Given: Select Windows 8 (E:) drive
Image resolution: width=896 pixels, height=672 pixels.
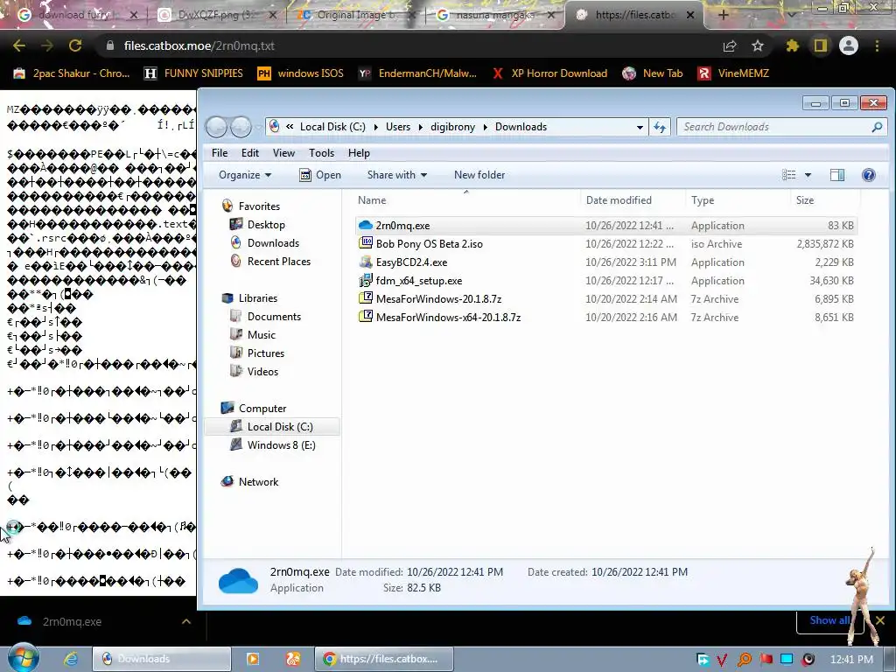Looking at the screenshot, I should tap(281, 445).
